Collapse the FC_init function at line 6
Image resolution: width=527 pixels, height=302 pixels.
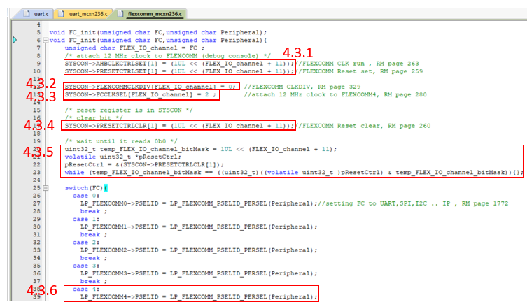45,41
